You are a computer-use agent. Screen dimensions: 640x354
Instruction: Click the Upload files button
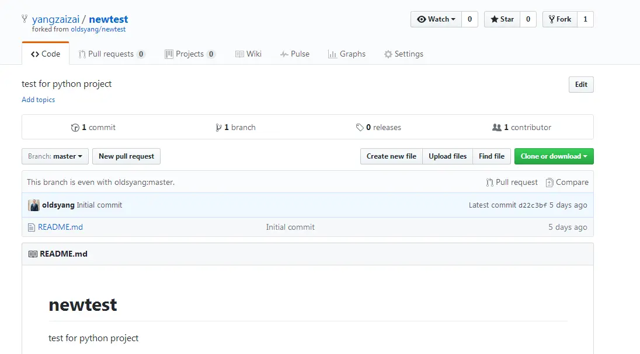click(447, 156)
